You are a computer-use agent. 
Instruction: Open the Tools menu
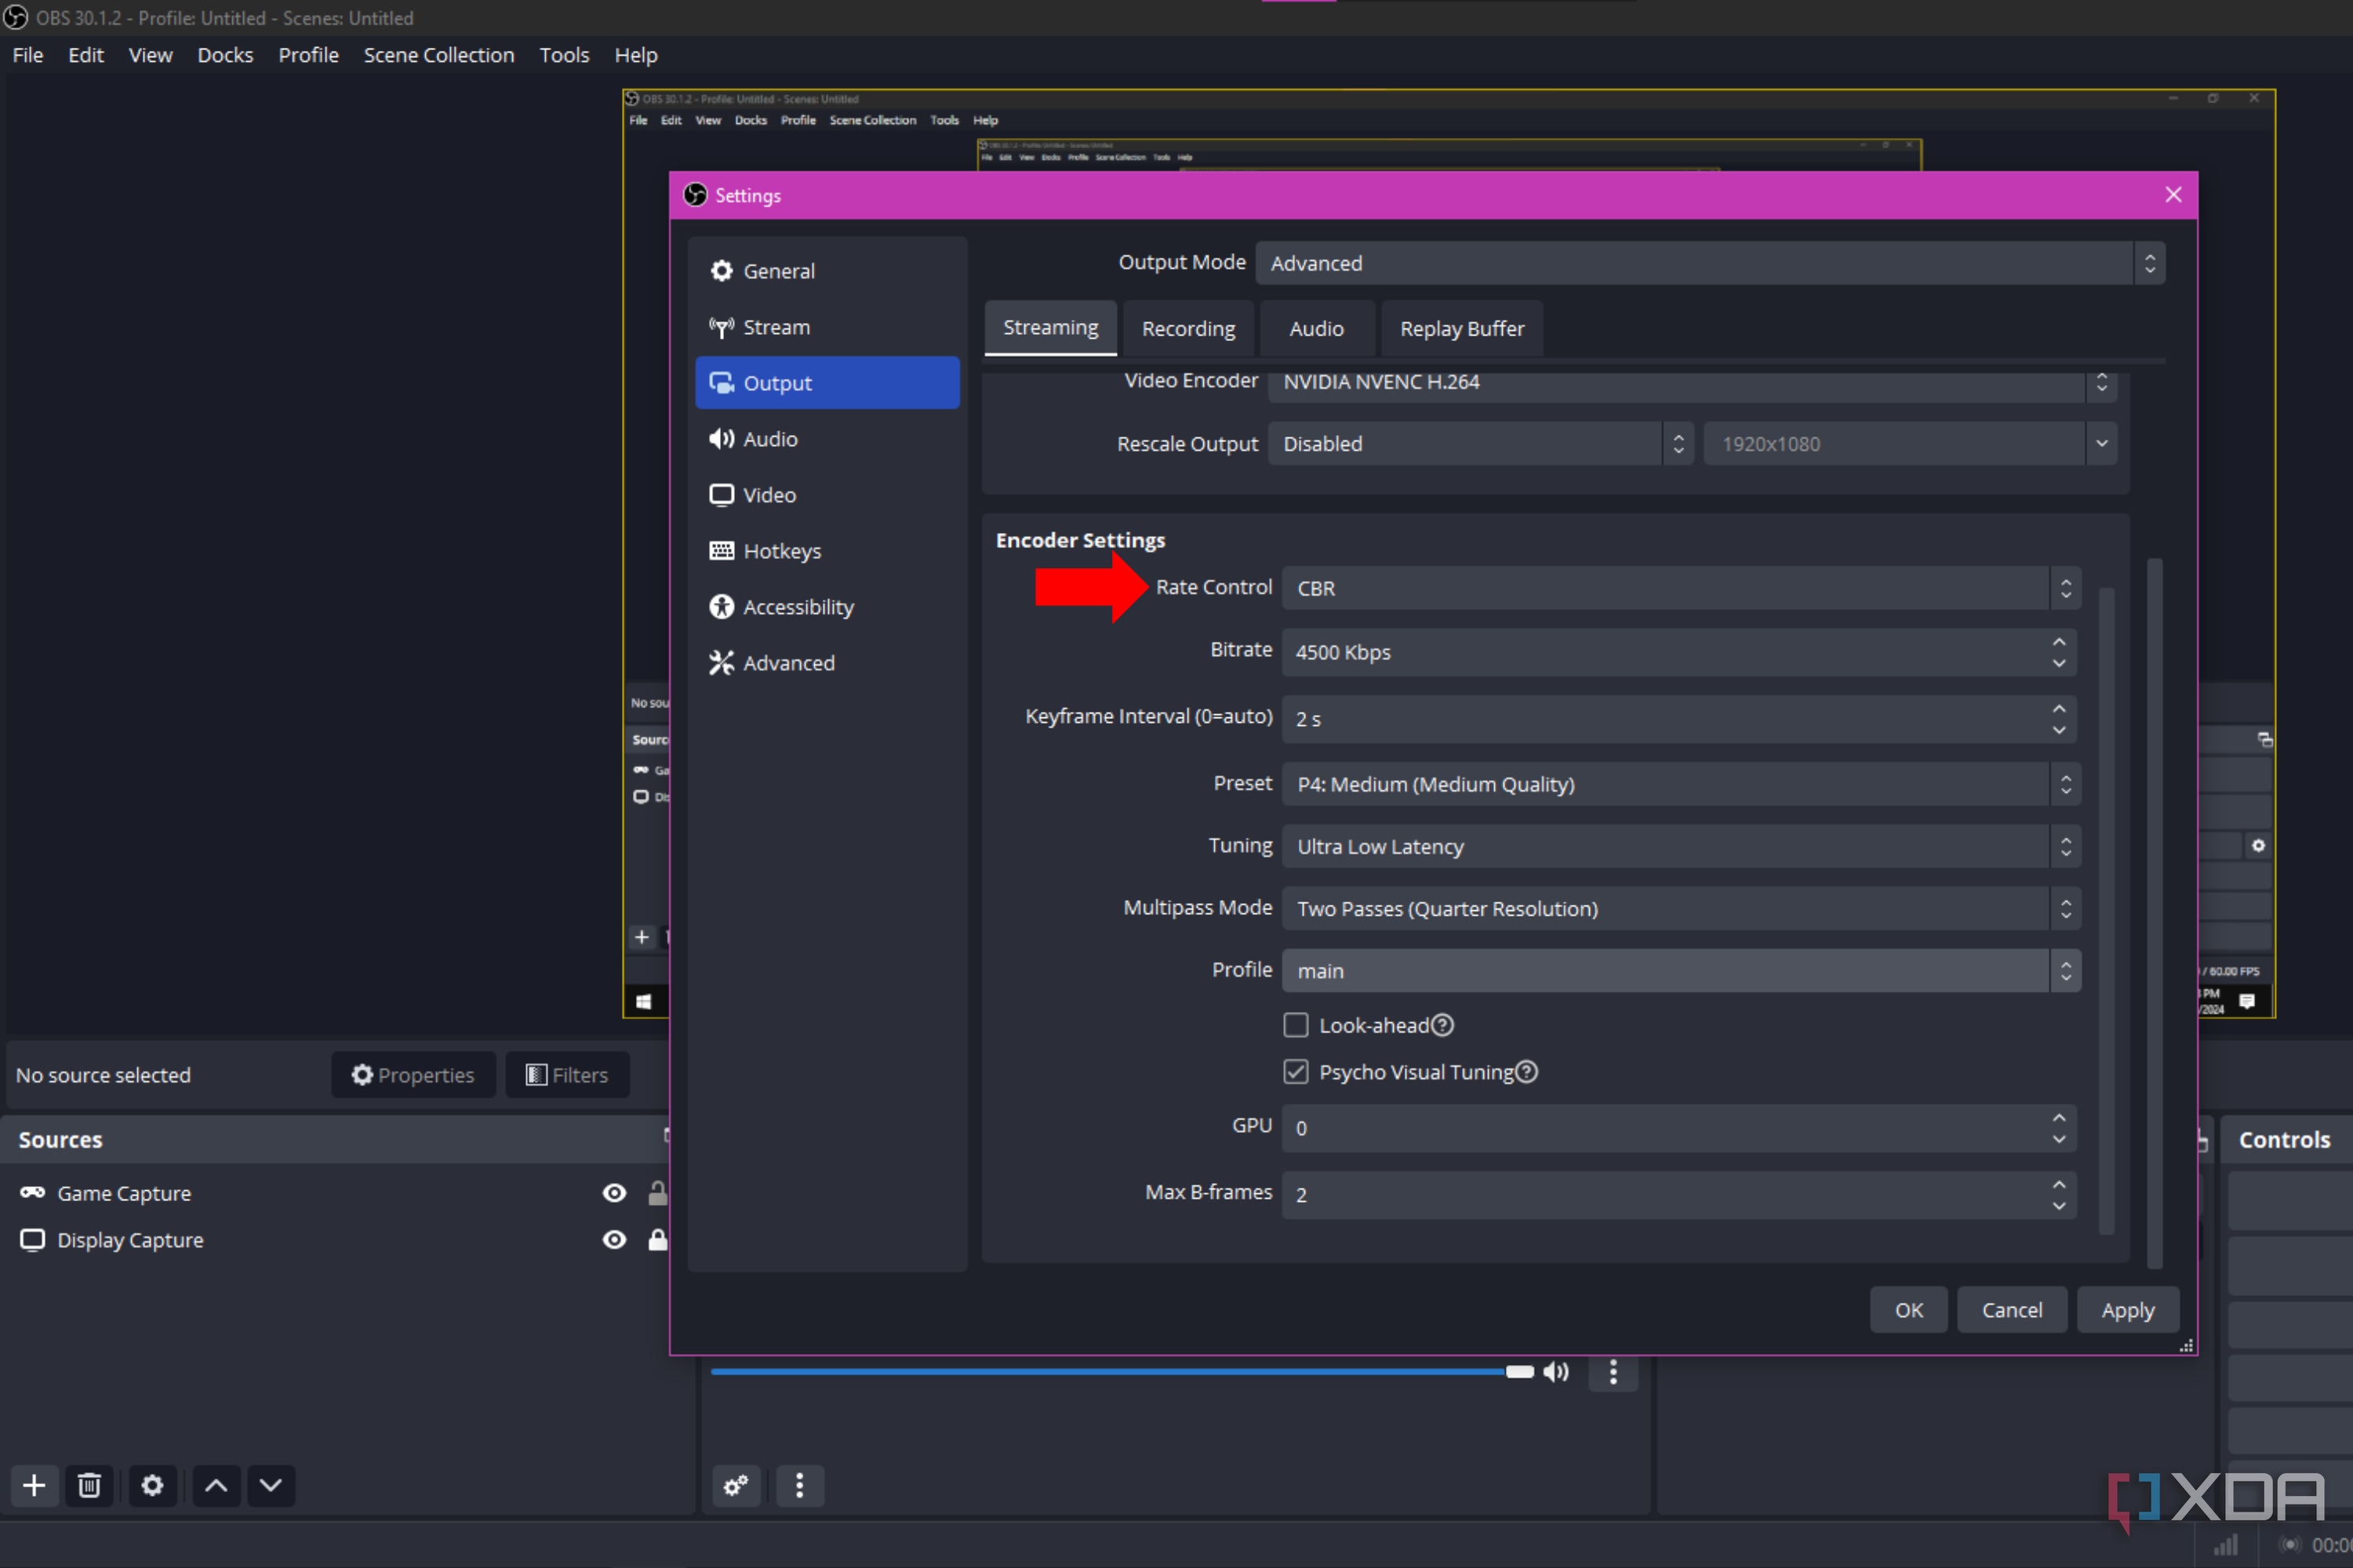(x=563, y=55)
